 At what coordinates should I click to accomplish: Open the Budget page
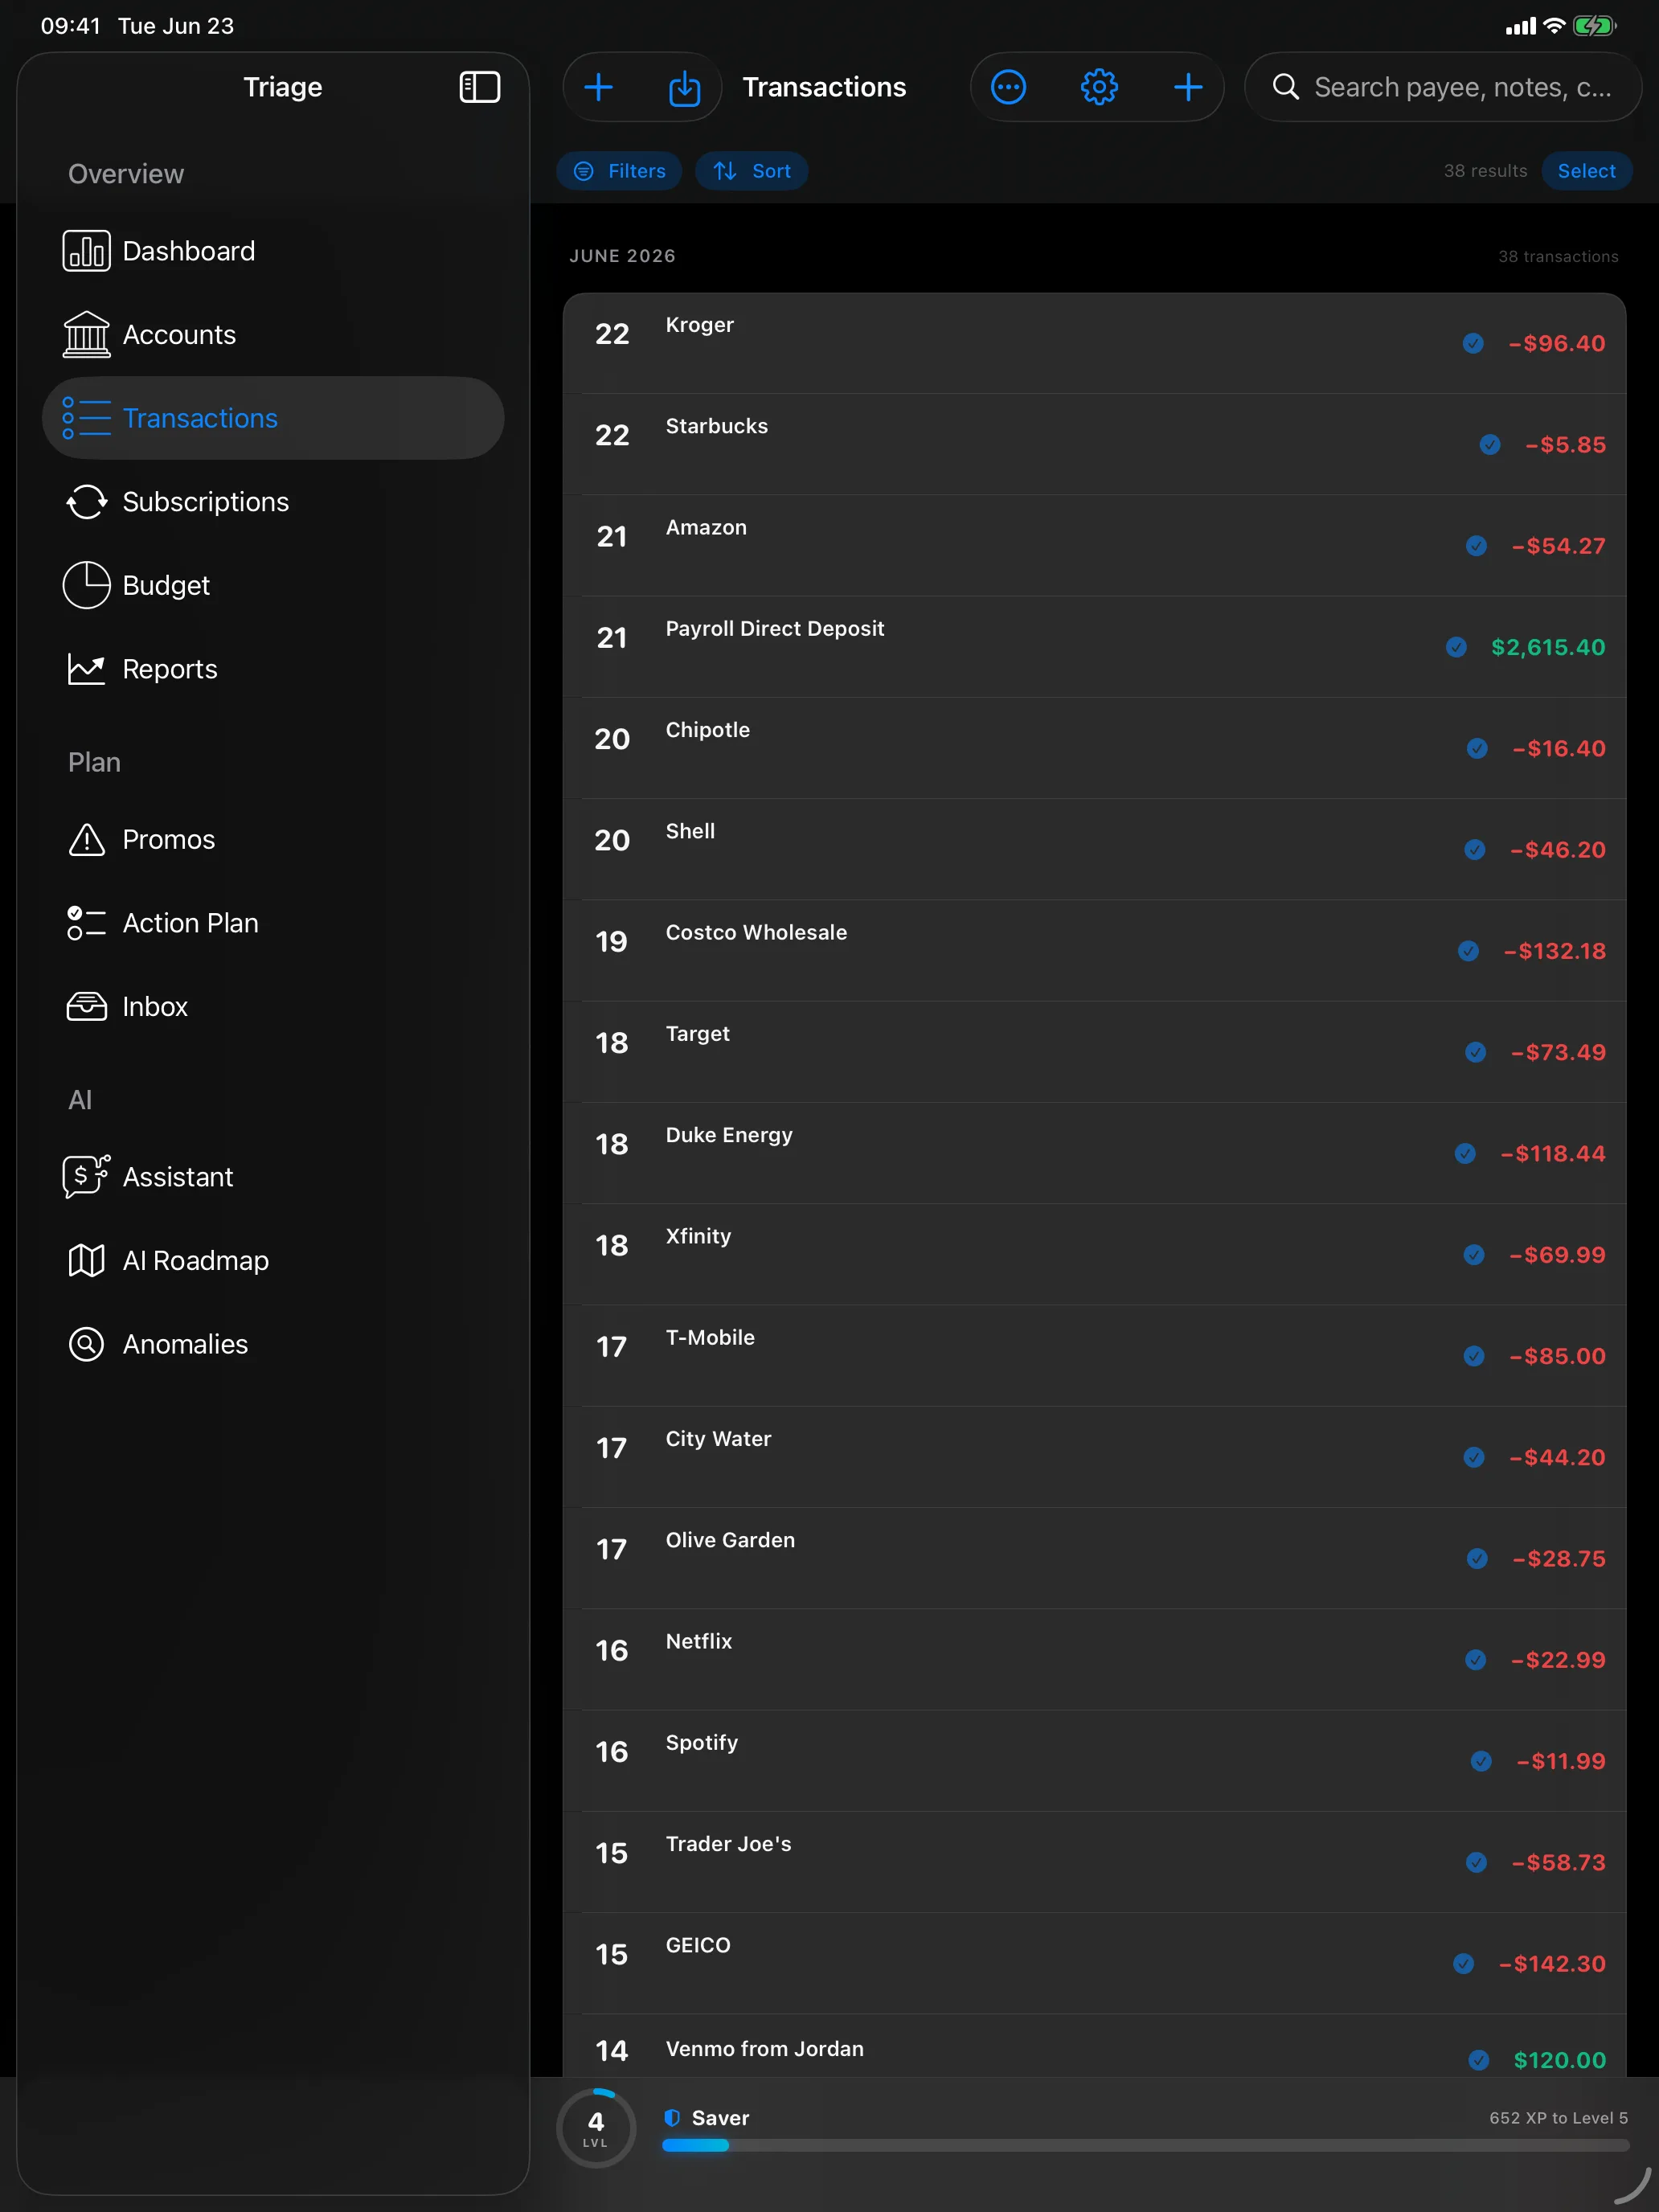(x=272, y=585)
